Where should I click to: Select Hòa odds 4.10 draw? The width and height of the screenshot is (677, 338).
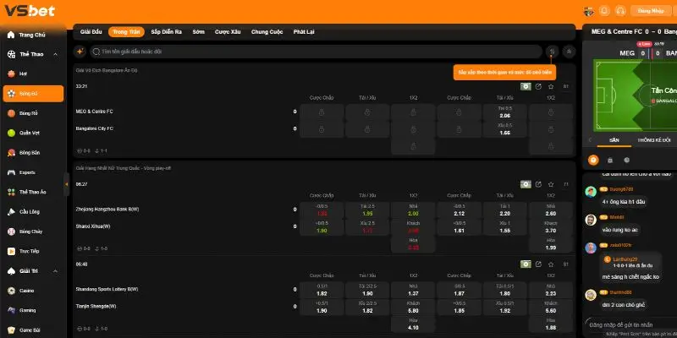coord(413,324)
